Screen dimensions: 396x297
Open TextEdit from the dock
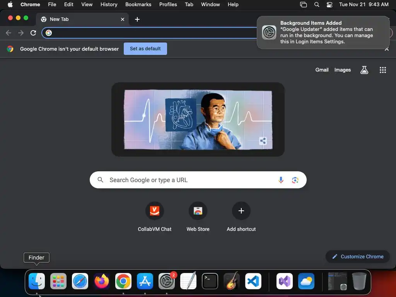(x=188, y=281)
